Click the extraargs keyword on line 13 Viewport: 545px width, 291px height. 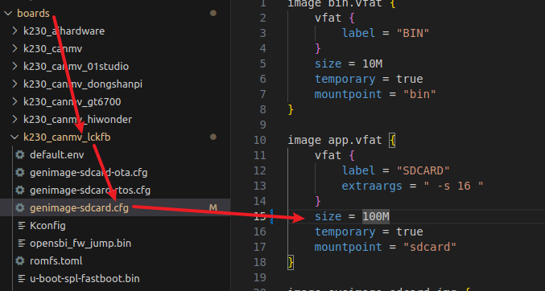coord(372,186)
